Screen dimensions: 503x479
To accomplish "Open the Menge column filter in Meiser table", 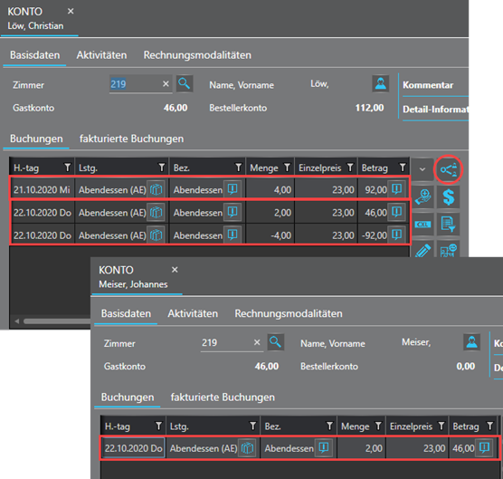I will (378, 426).
